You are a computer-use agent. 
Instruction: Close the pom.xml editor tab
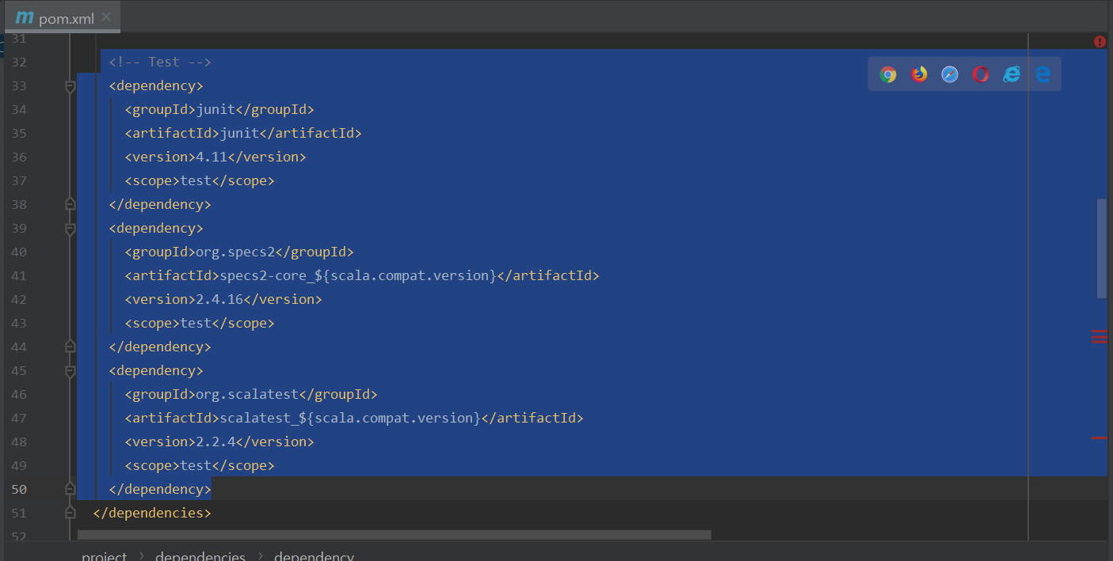click(107, 17)
